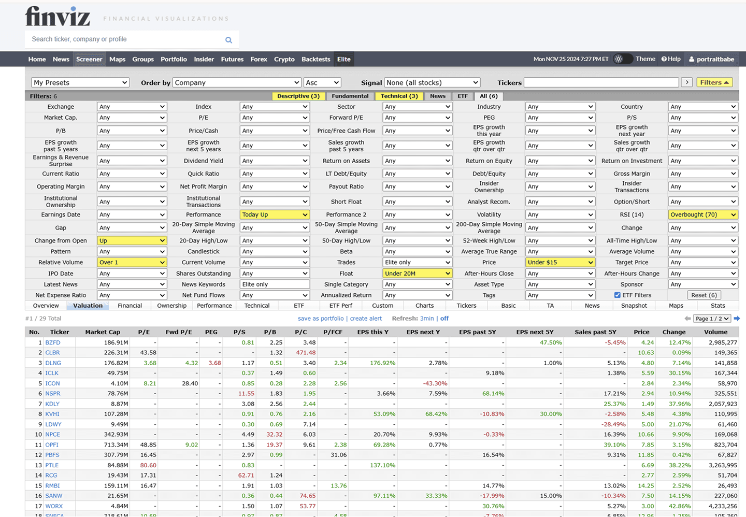The width and height of the screenshot is (746, 517).
Task: Open the Relative Volume Over 1 dropdown
Action: point(132,262)
